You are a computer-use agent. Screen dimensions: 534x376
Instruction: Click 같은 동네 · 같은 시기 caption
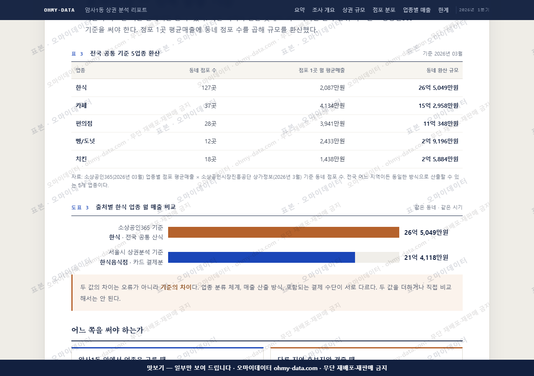(438, 207)
